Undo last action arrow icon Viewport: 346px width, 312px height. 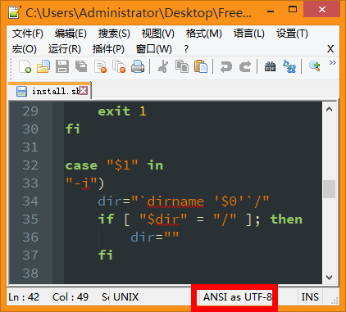point(226,66)
